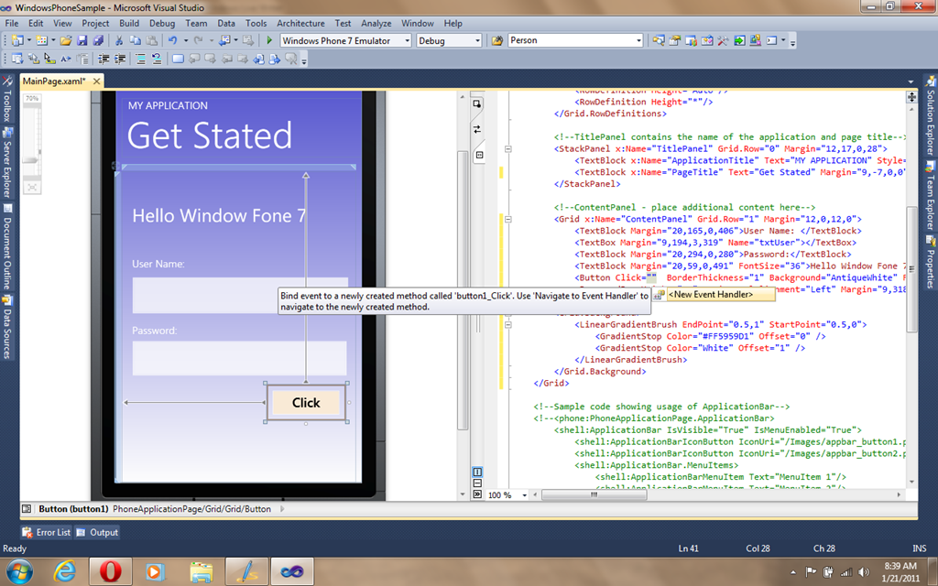Screen dimensions: 938x586
Task: Click the swap panes arrows icon
Action: click(477, 129)
